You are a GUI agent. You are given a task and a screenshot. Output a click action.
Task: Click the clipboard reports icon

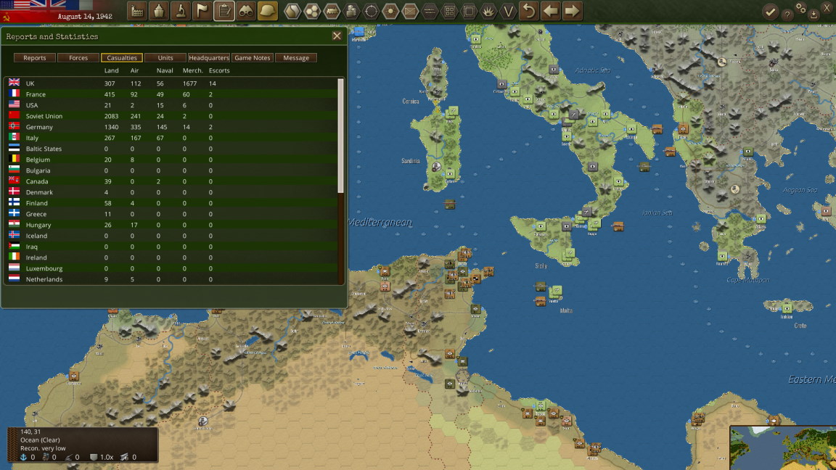[224, 11]
